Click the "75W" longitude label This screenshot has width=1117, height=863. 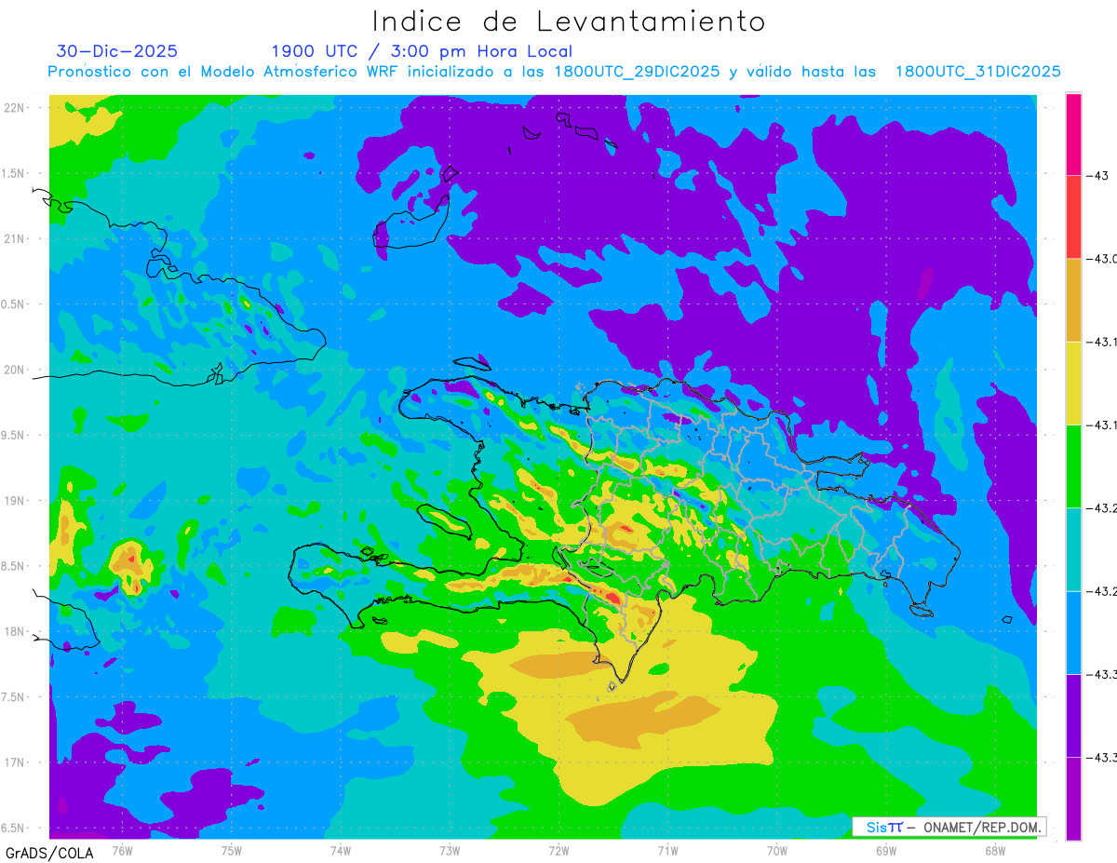[x=232, y=850]
